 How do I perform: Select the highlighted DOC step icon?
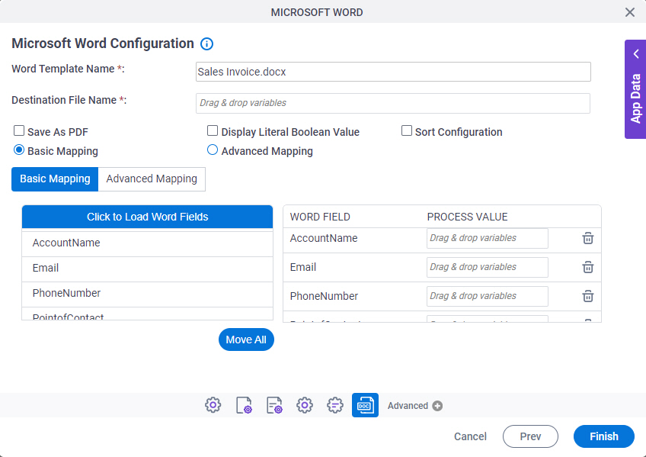pyautogui.click(x=365, y=405)
